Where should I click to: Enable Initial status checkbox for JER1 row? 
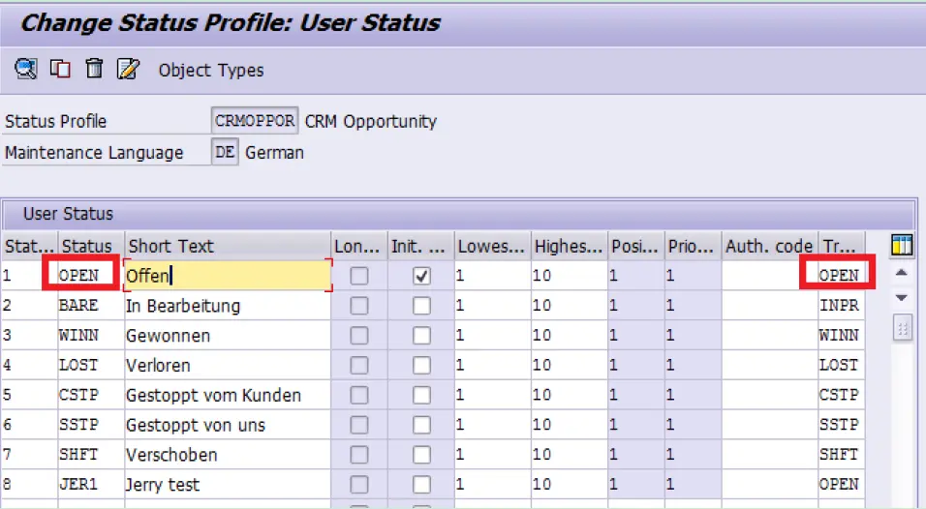(x=421, y=484)
